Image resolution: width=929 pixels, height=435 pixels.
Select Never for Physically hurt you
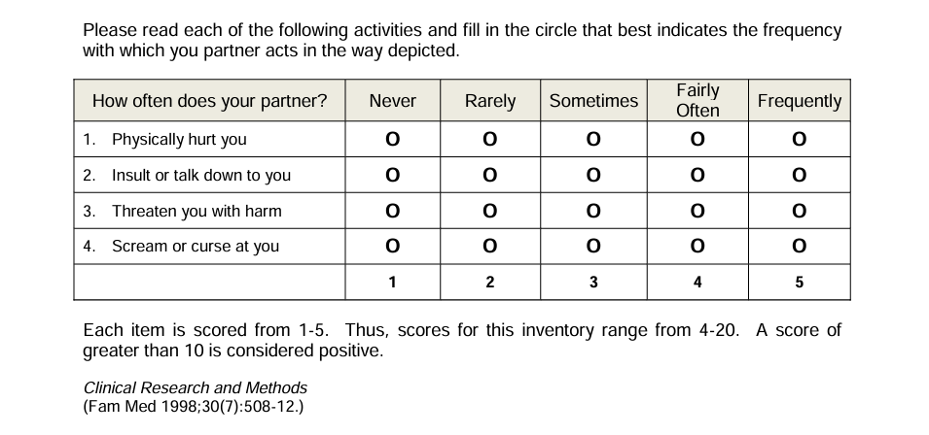tap(392, 140)
